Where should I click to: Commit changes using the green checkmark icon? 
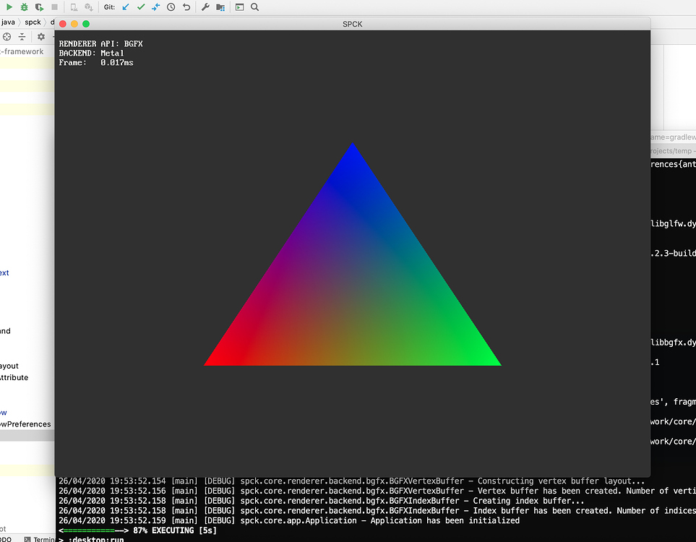[x=142, y=7]
